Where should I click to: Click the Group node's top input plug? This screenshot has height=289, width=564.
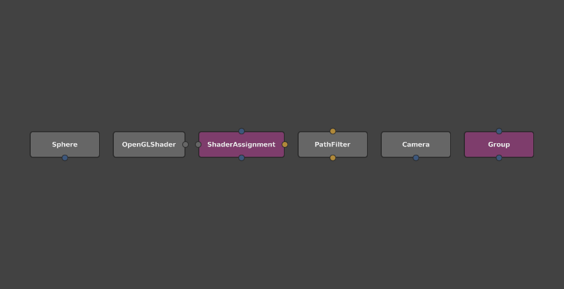click(499, 131)
